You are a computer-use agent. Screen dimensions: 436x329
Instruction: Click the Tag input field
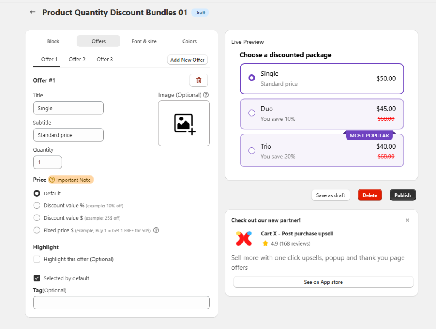point(121,302)
